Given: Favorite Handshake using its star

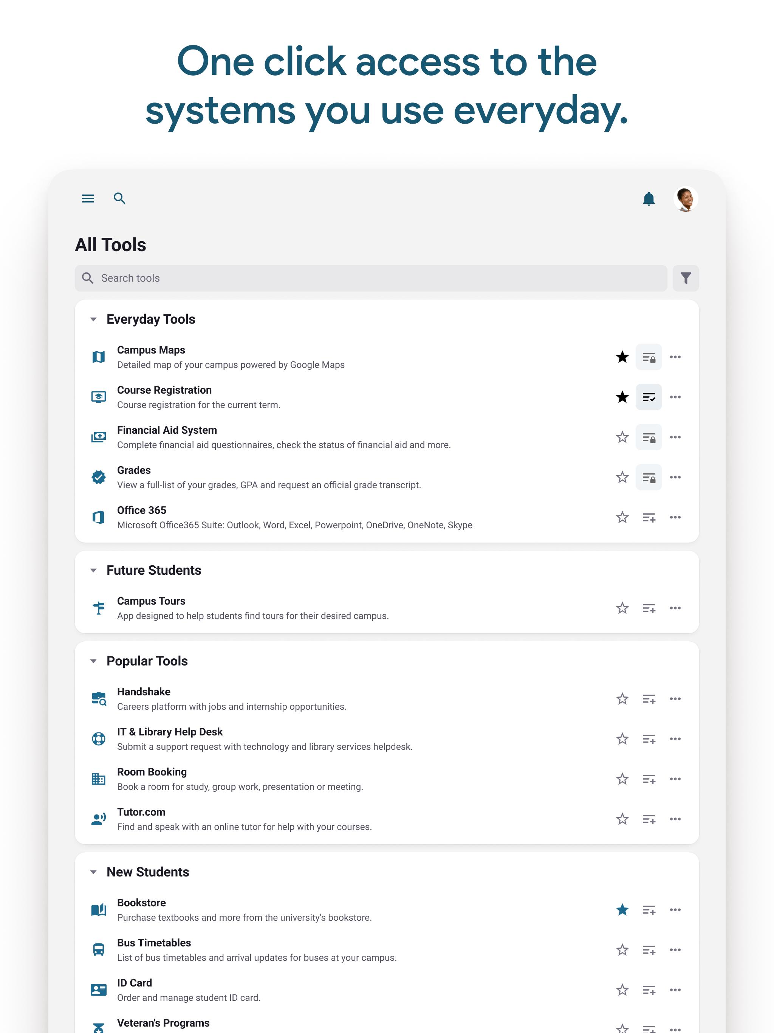Looking at the screenshot, I should (x=622, y=699).
